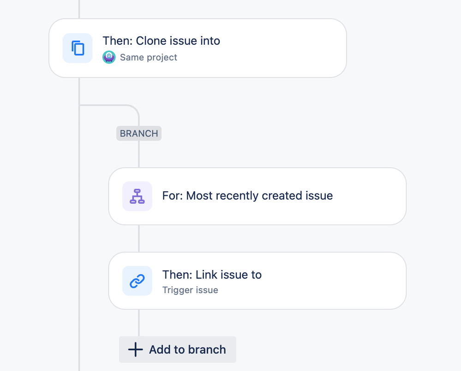461x371 pixels.
Task: Select the purple for-each branch icon
Action: pos(137,196)
